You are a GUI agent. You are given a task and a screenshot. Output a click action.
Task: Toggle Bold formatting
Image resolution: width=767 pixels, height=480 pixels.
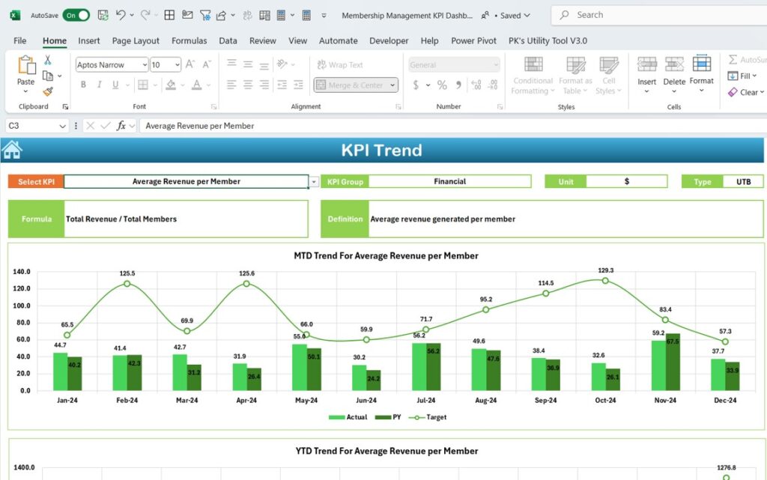pyautogui.click(x=83, y=85)
